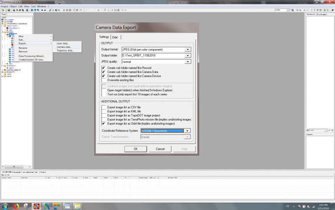Open the Tool menu
Viewport: 335px width, 210px height.
coord(33,6)
